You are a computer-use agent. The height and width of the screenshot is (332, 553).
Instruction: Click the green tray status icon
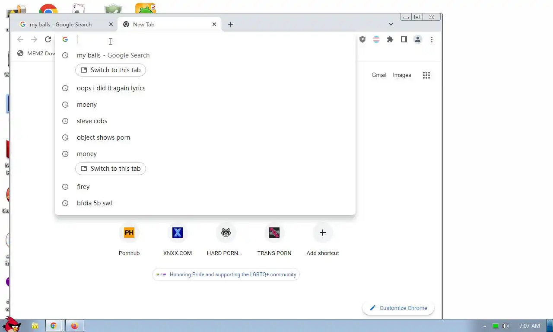pyautogui.click(x=496, y=326)
